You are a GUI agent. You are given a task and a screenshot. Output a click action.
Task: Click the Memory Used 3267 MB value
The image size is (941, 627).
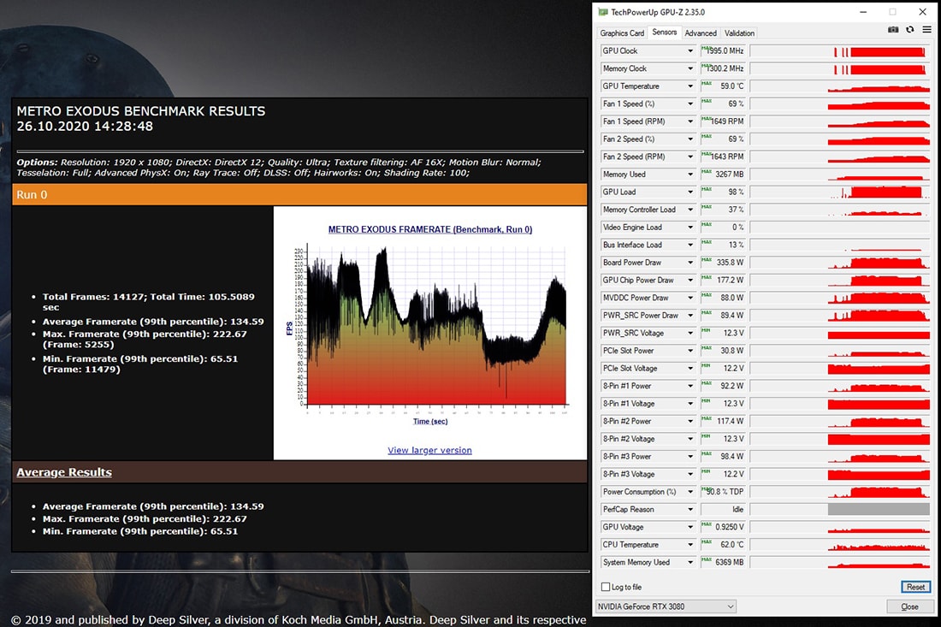(723, 174)
